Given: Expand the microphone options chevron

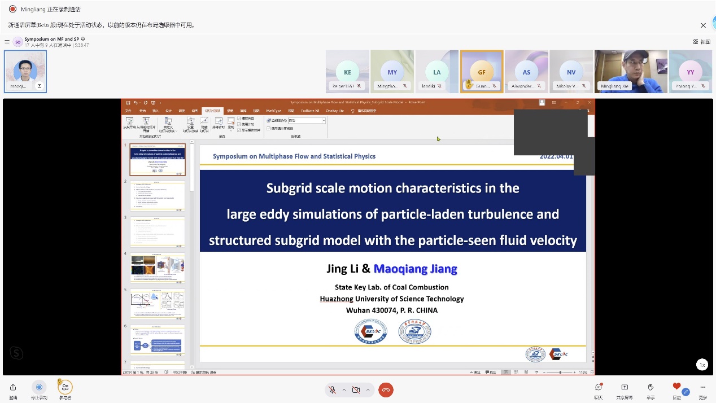Looking at the screenshot, I should pos(344,390).
